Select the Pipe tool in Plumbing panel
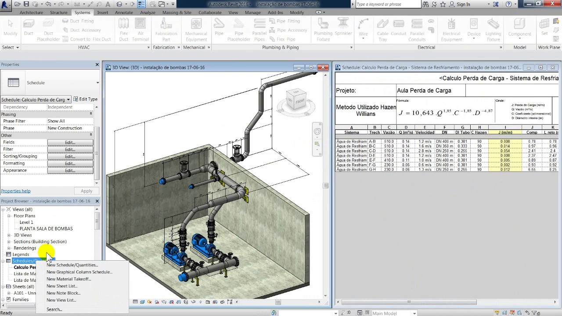 tap(219, 27)
